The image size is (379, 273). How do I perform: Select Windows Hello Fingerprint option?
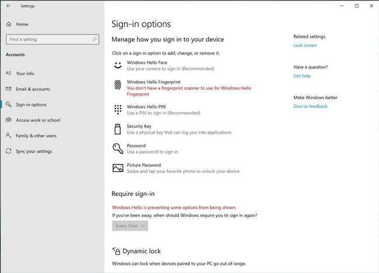(x=183, y=88)
